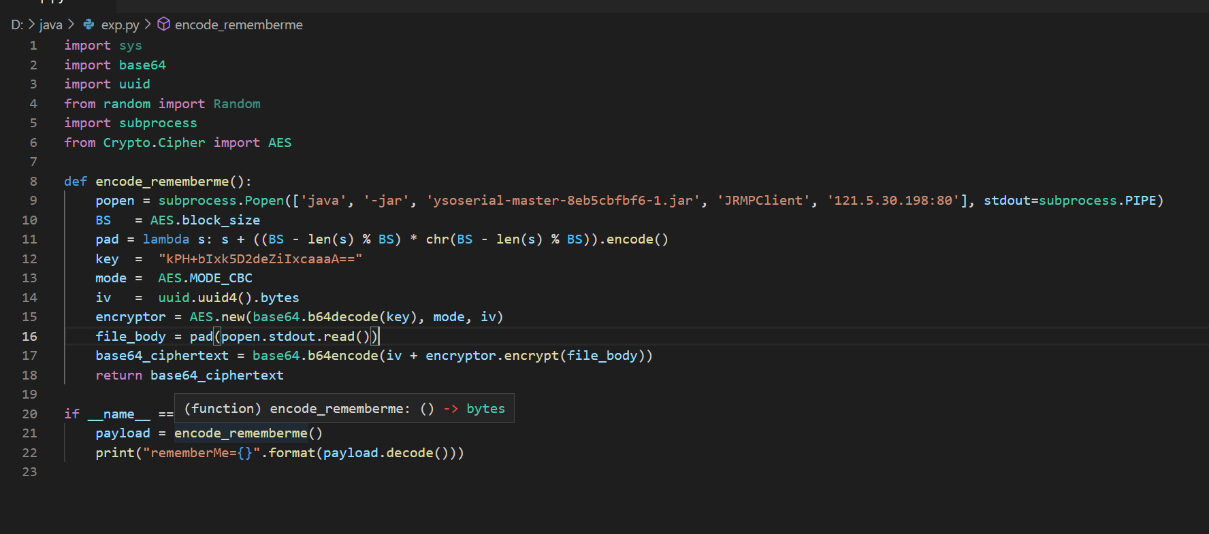This screenshot has height=534, width=1209.
Task: Expand chevron after 'D:' in breadcrumb
Action: pyautogui.click(x=31, y=24)
